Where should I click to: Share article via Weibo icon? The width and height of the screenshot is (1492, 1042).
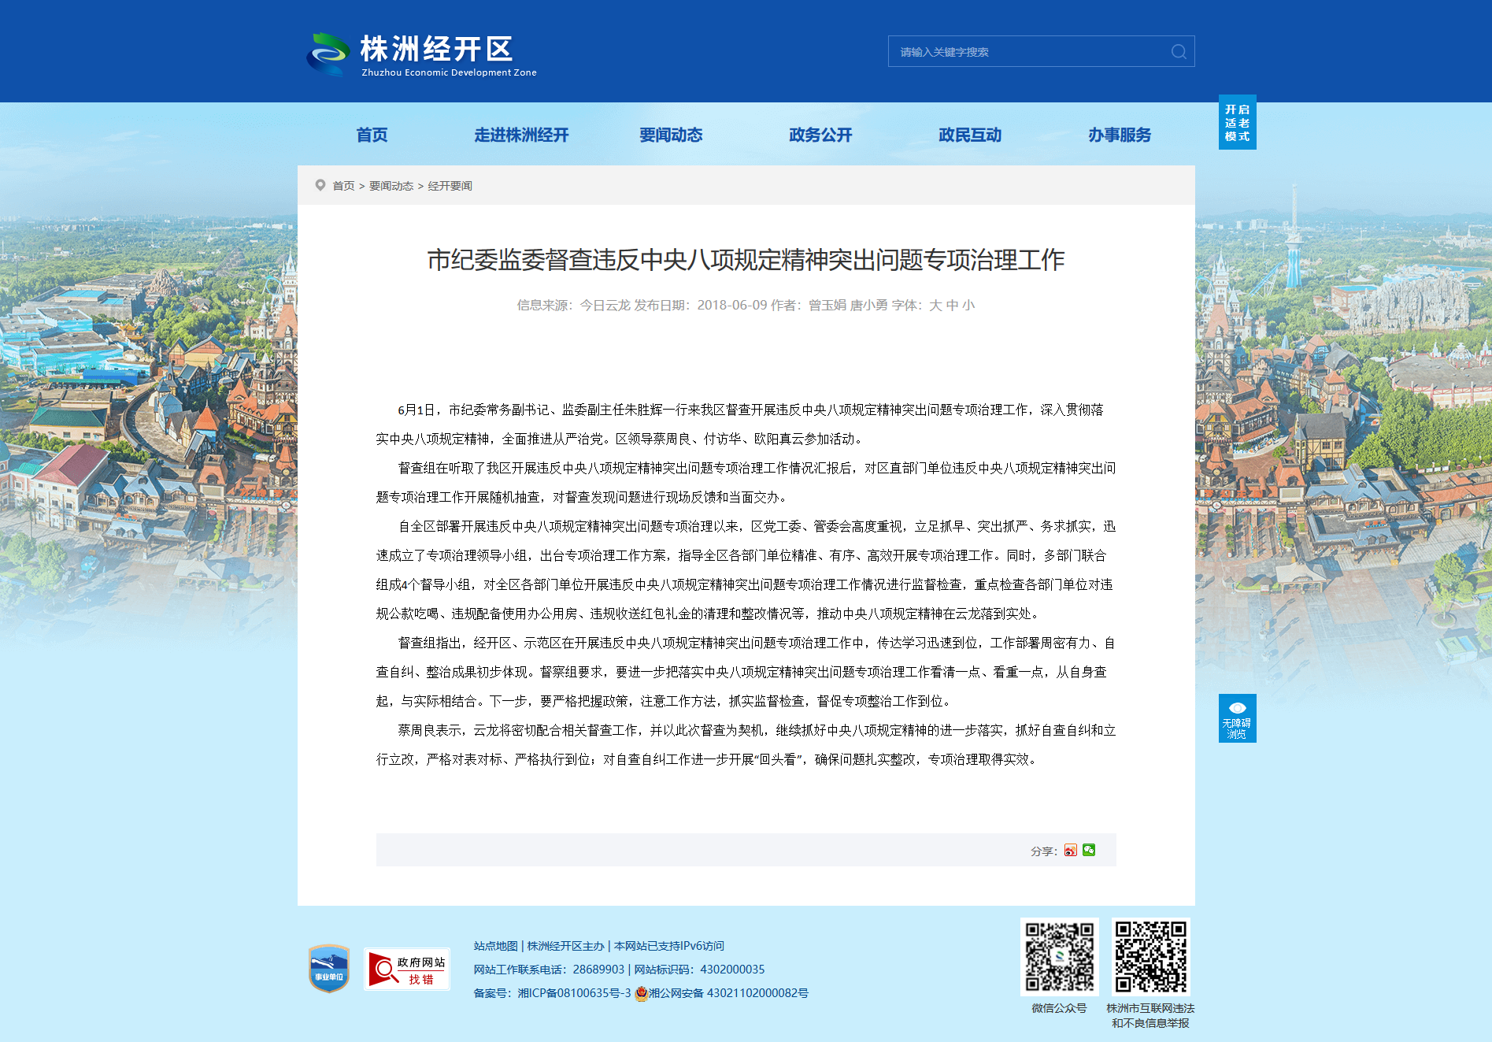pos(1070,851)
